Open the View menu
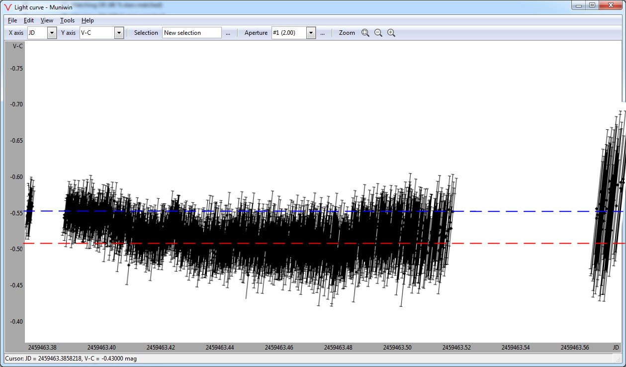Screen dimensions: 626x367 coord(47,20)
